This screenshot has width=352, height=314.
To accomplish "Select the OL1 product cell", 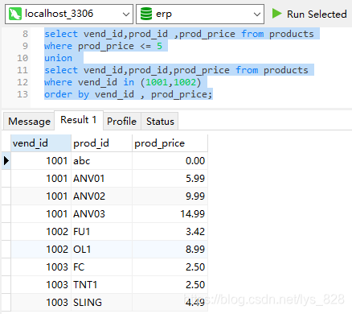I will coord(101,250).
